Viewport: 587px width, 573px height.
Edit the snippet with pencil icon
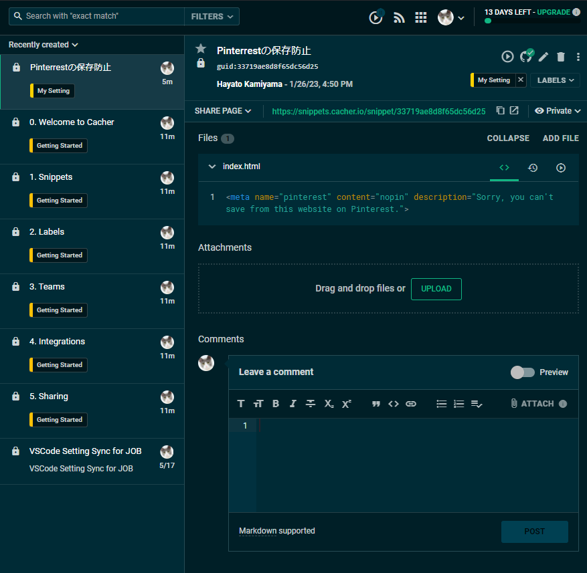point(543,57)
